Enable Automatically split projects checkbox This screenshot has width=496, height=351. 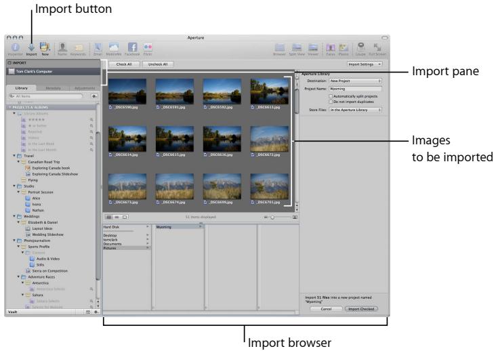click(x=331, y=96)
